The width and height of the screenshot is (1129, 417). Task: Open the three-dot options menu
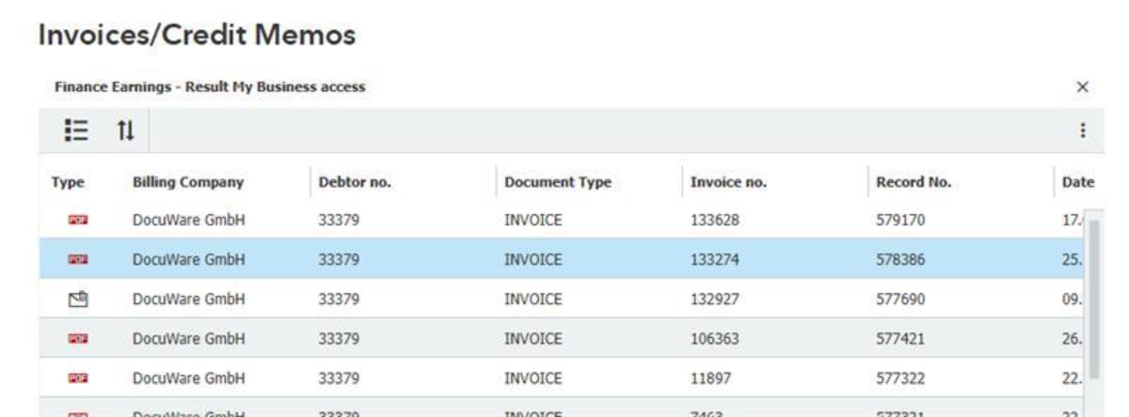point(1083,131)
